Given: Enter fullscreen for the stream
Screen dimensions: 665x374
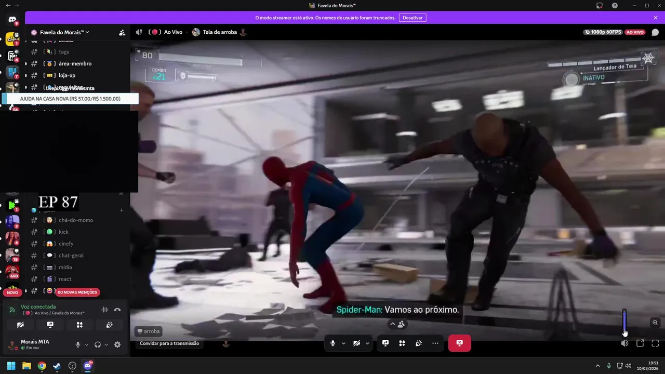Looking at the screenshot, I should pos(655,343).
